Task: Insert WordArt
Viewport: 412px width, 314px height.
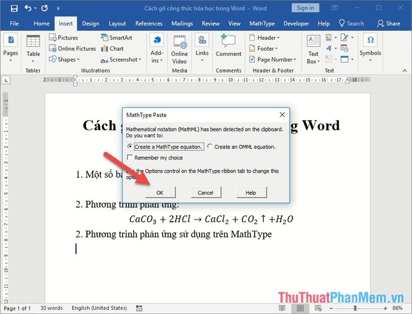Action: tap(331, 48)
